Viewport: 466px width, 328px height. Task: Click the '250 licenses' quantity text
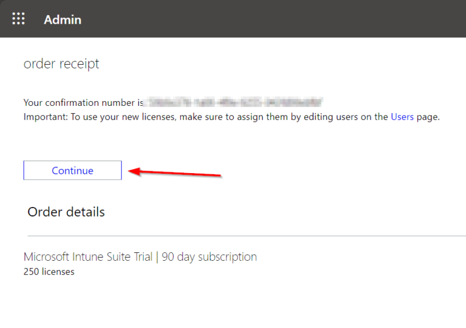tap(49, 272)
